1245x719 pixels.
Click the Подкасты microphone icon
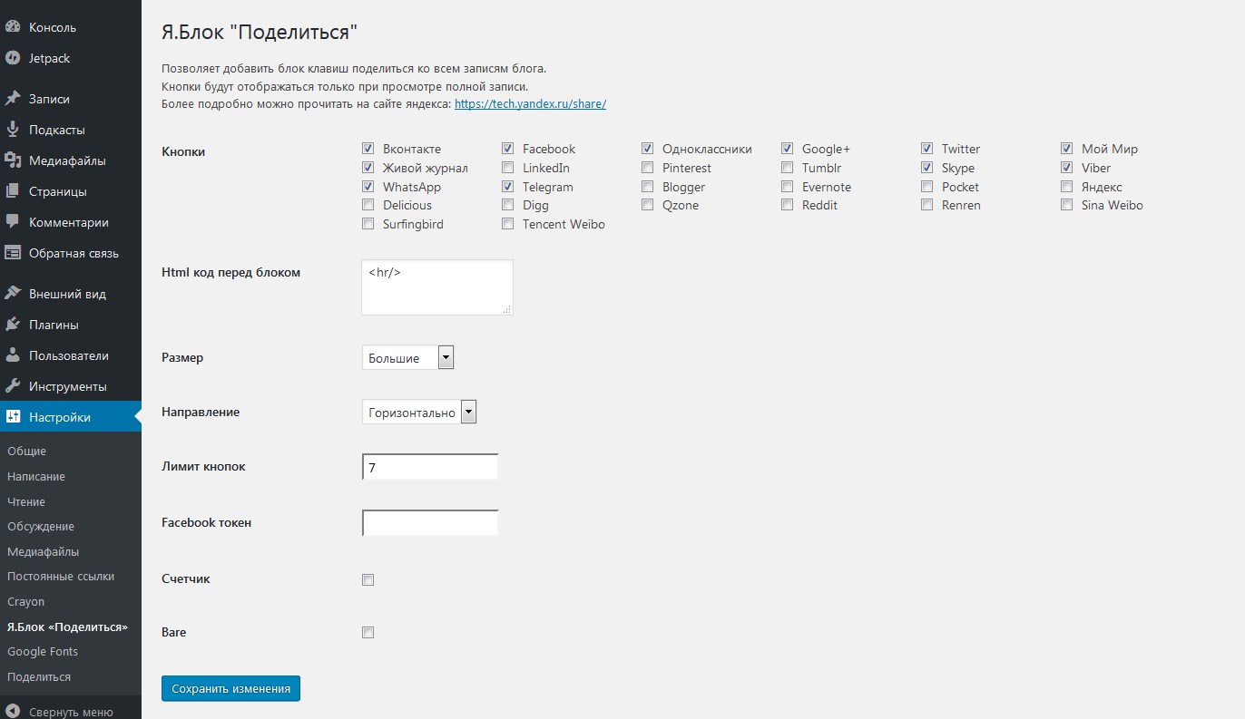point(13,130)
